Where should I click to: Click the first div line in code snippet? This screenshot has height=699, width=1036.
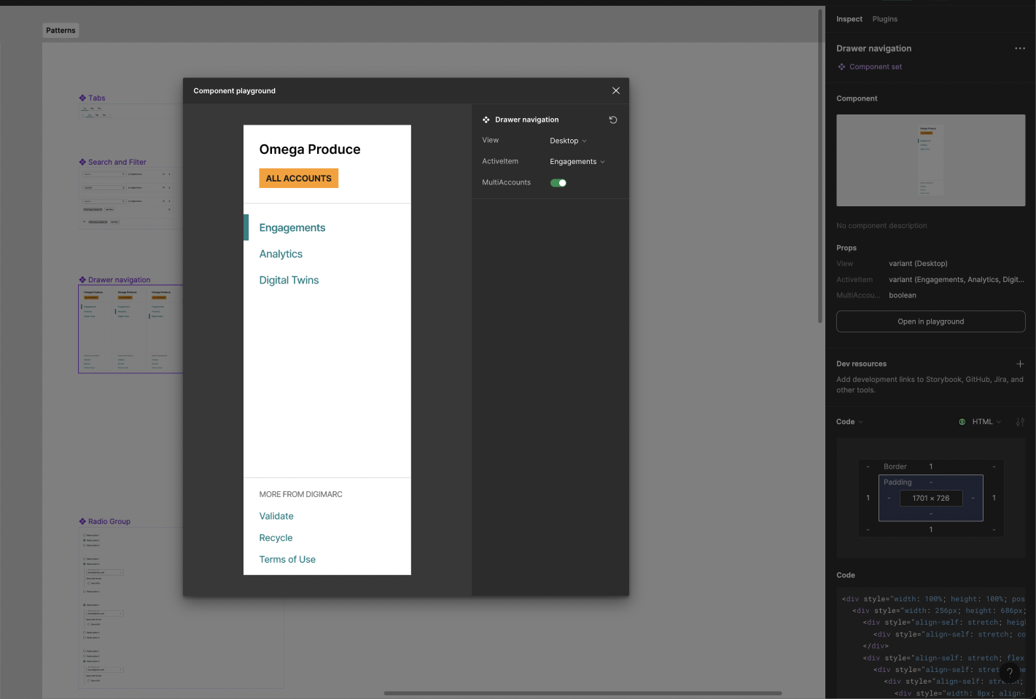click(x=933, y=599)
